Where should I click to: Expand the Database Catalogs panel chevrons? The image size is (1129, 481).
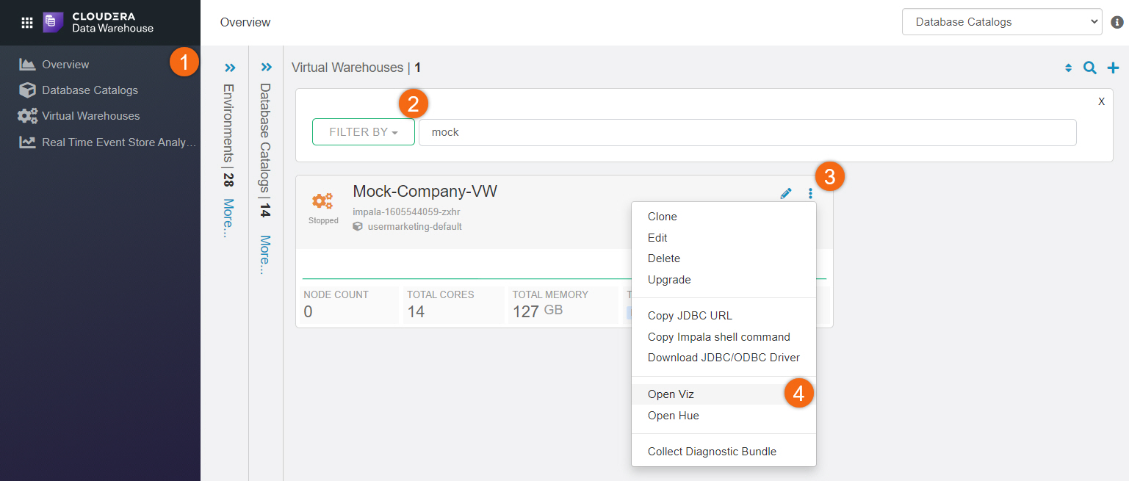click(266, 68)
